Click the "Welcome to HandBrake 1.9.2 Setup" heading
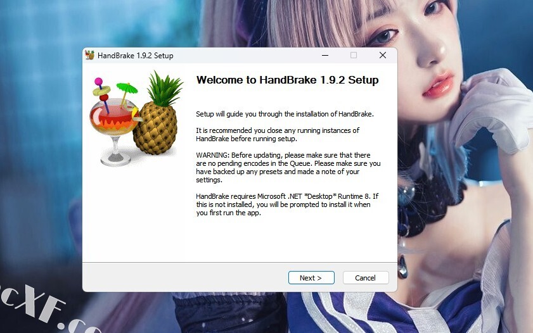The image size is (533, 333). [287, 80]
